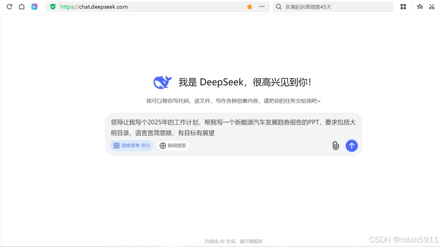Attach a file using paperclip icon
The image size is (440, 247).
click(336, 146)
